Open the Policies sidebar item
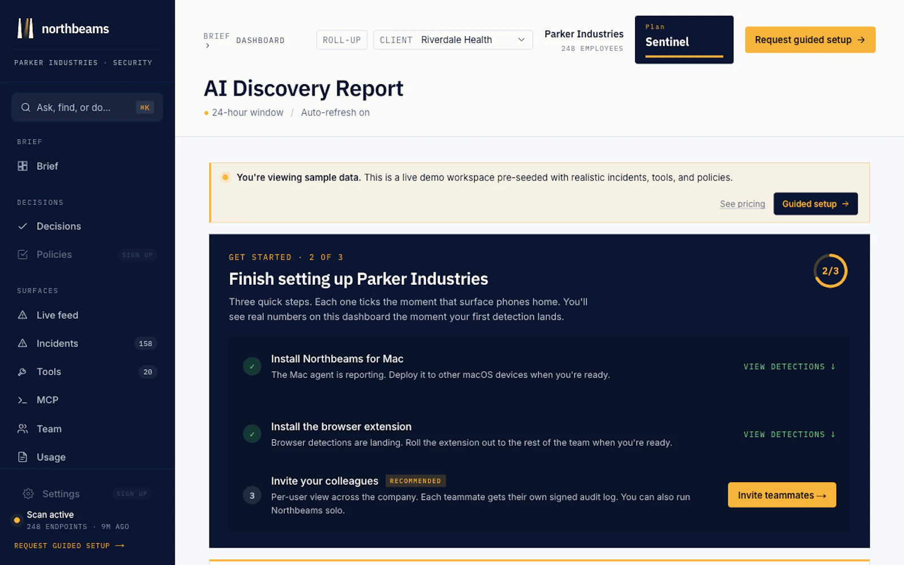The width and height of the screenshot is (904, 565). point(87,254)
